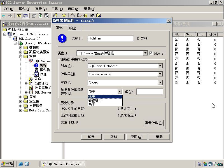Collapse SQL Server 组 tree node

(x=10, y=39)
